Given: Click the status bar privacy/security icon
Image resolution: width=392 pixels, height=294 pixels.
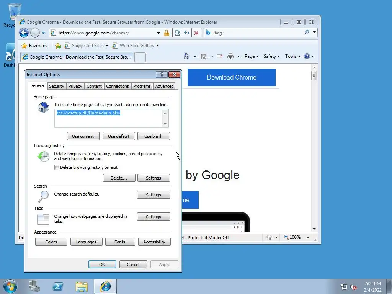Looking at the screenshot, I should pos(269,237).
